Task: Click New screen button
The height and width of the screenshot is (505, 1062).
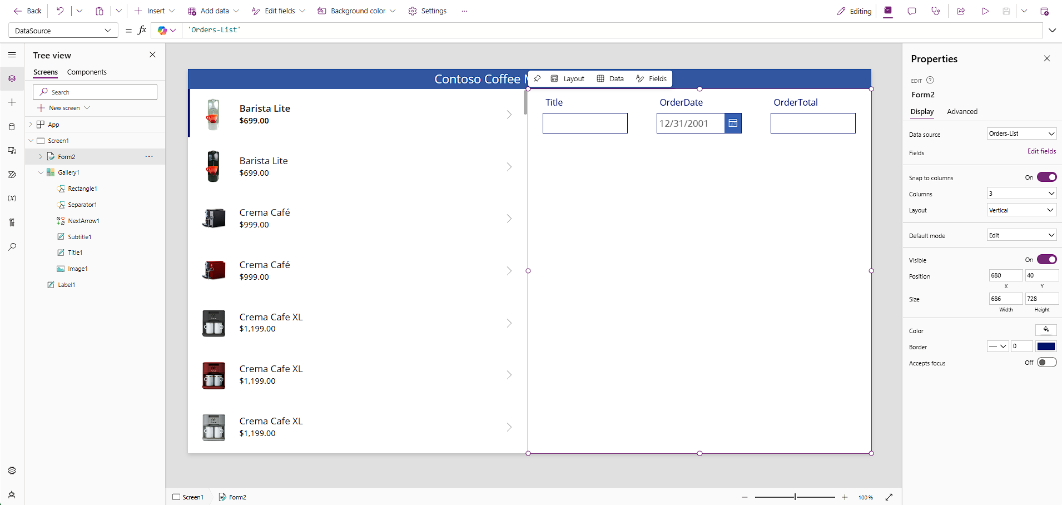Action: click(63, 108)
